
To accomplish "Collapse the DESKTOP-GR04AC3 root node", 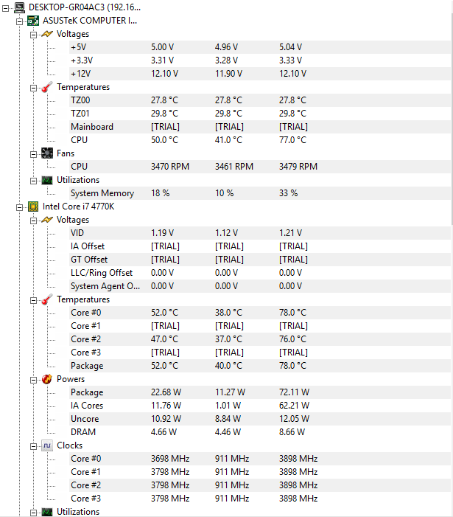I will tap(6, 9).
